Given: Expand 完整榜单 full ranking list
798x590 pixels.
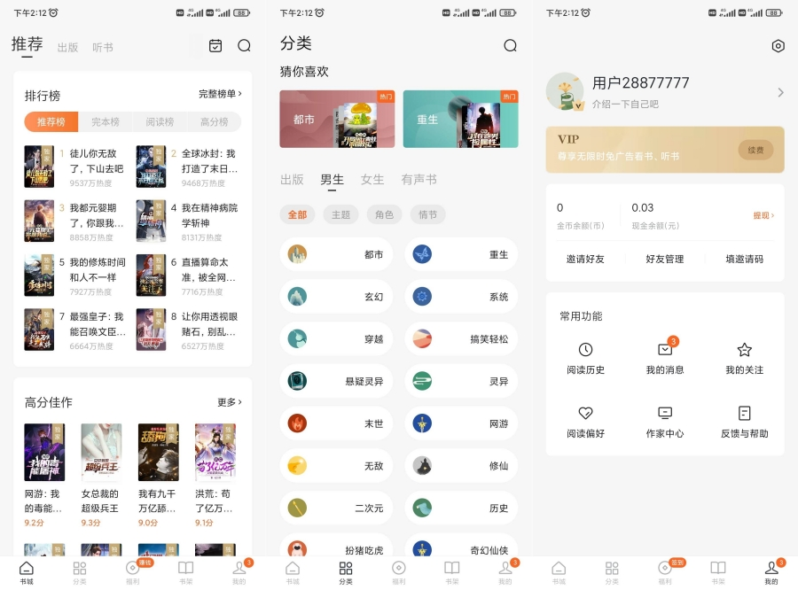Looking at the screenshot, I should [220, 94].
